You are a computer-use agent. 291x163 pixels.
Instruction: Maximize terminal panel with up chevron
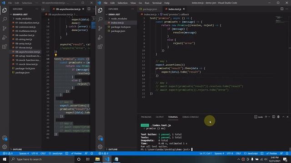(x=283, y=117)
